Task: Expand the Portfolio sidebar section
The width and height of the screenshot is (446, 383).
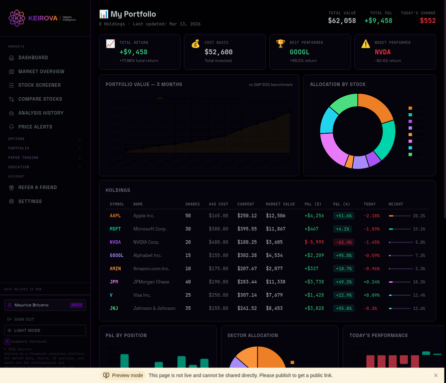Action: coord(45,149)
